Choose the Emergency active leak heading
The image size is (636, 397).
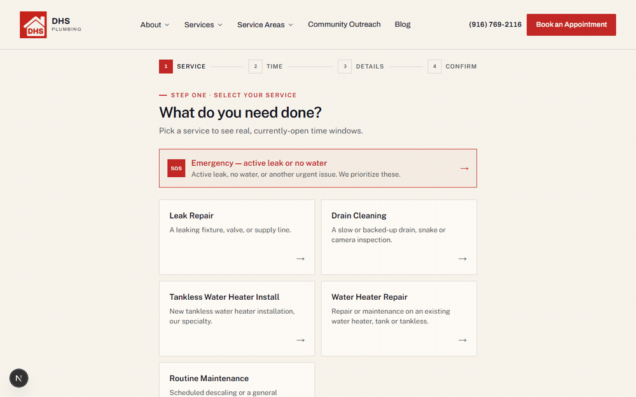259,163
